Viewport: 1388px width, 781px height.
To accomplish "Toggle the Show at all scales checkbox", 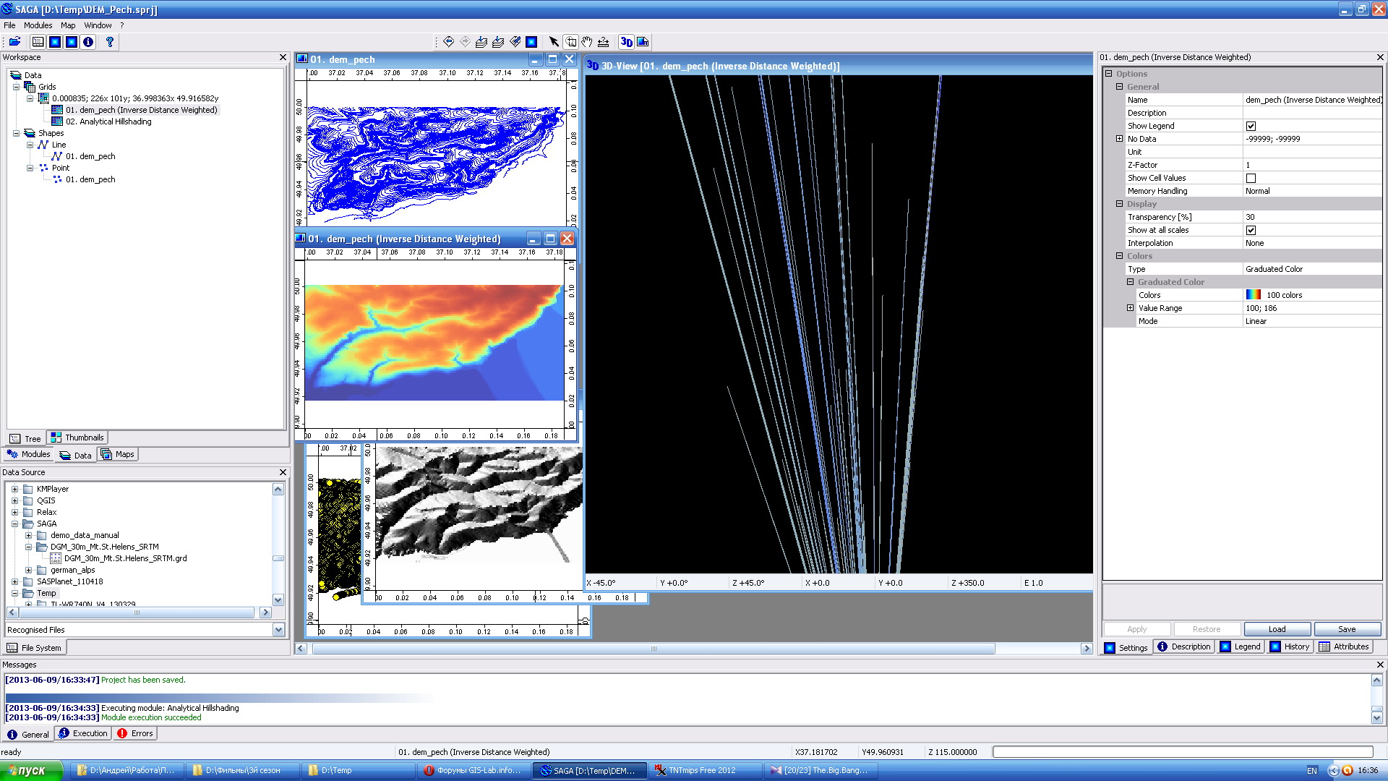I will point(1251,230).
